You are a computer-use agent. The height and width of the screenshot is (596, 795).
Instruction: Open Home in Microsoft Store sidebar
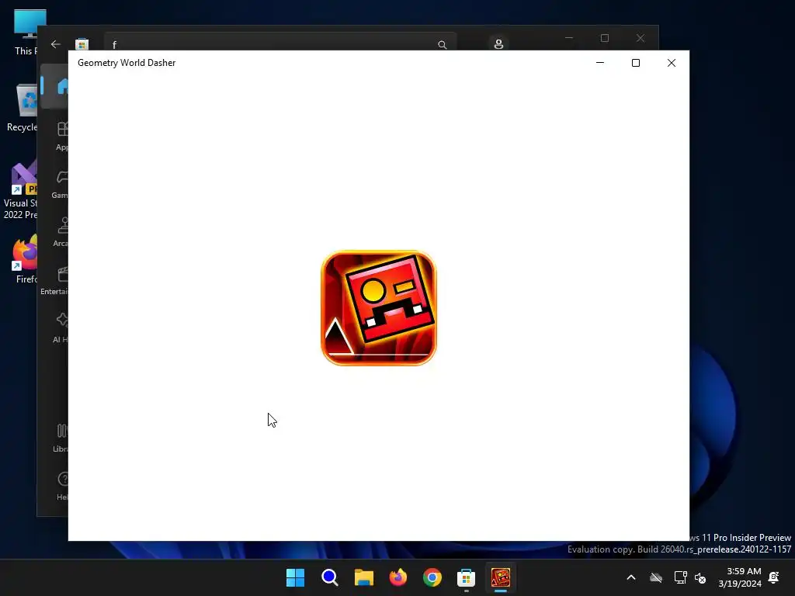pos(55,86)
